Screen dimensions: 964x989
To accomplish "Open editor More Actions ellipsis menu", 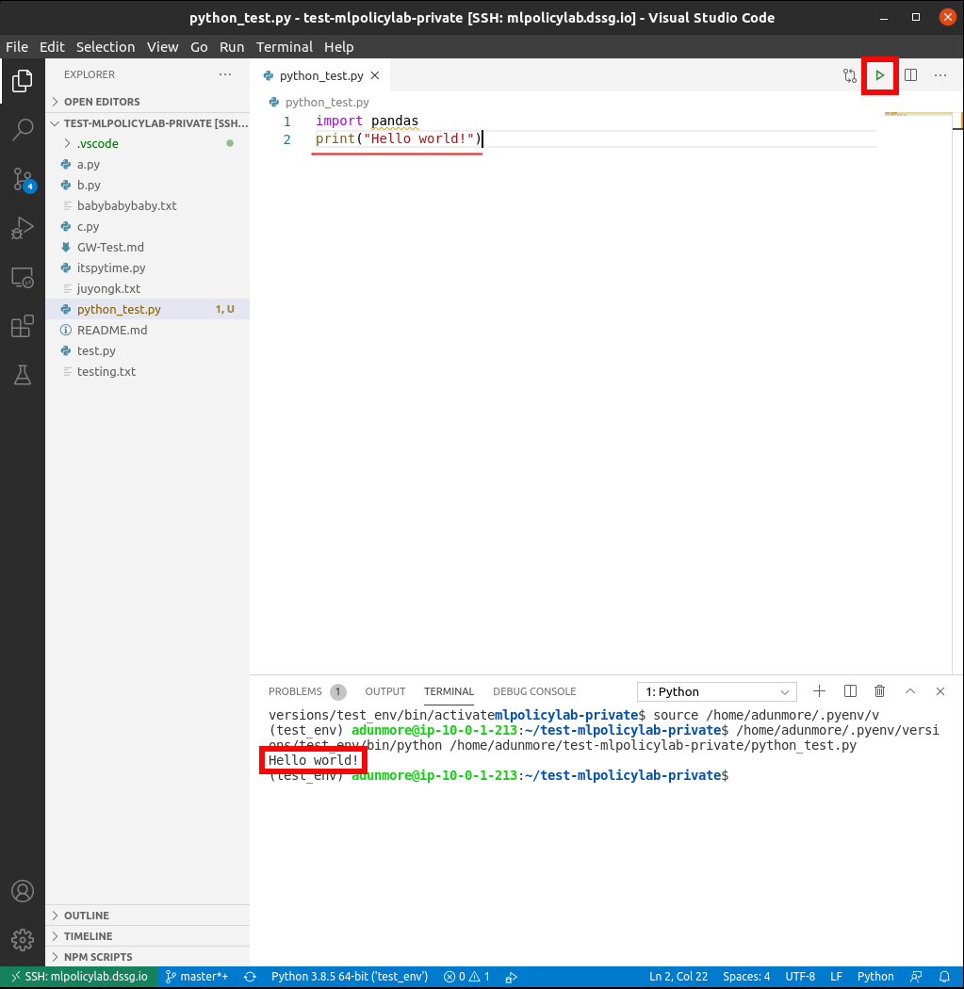I will 940,75.
